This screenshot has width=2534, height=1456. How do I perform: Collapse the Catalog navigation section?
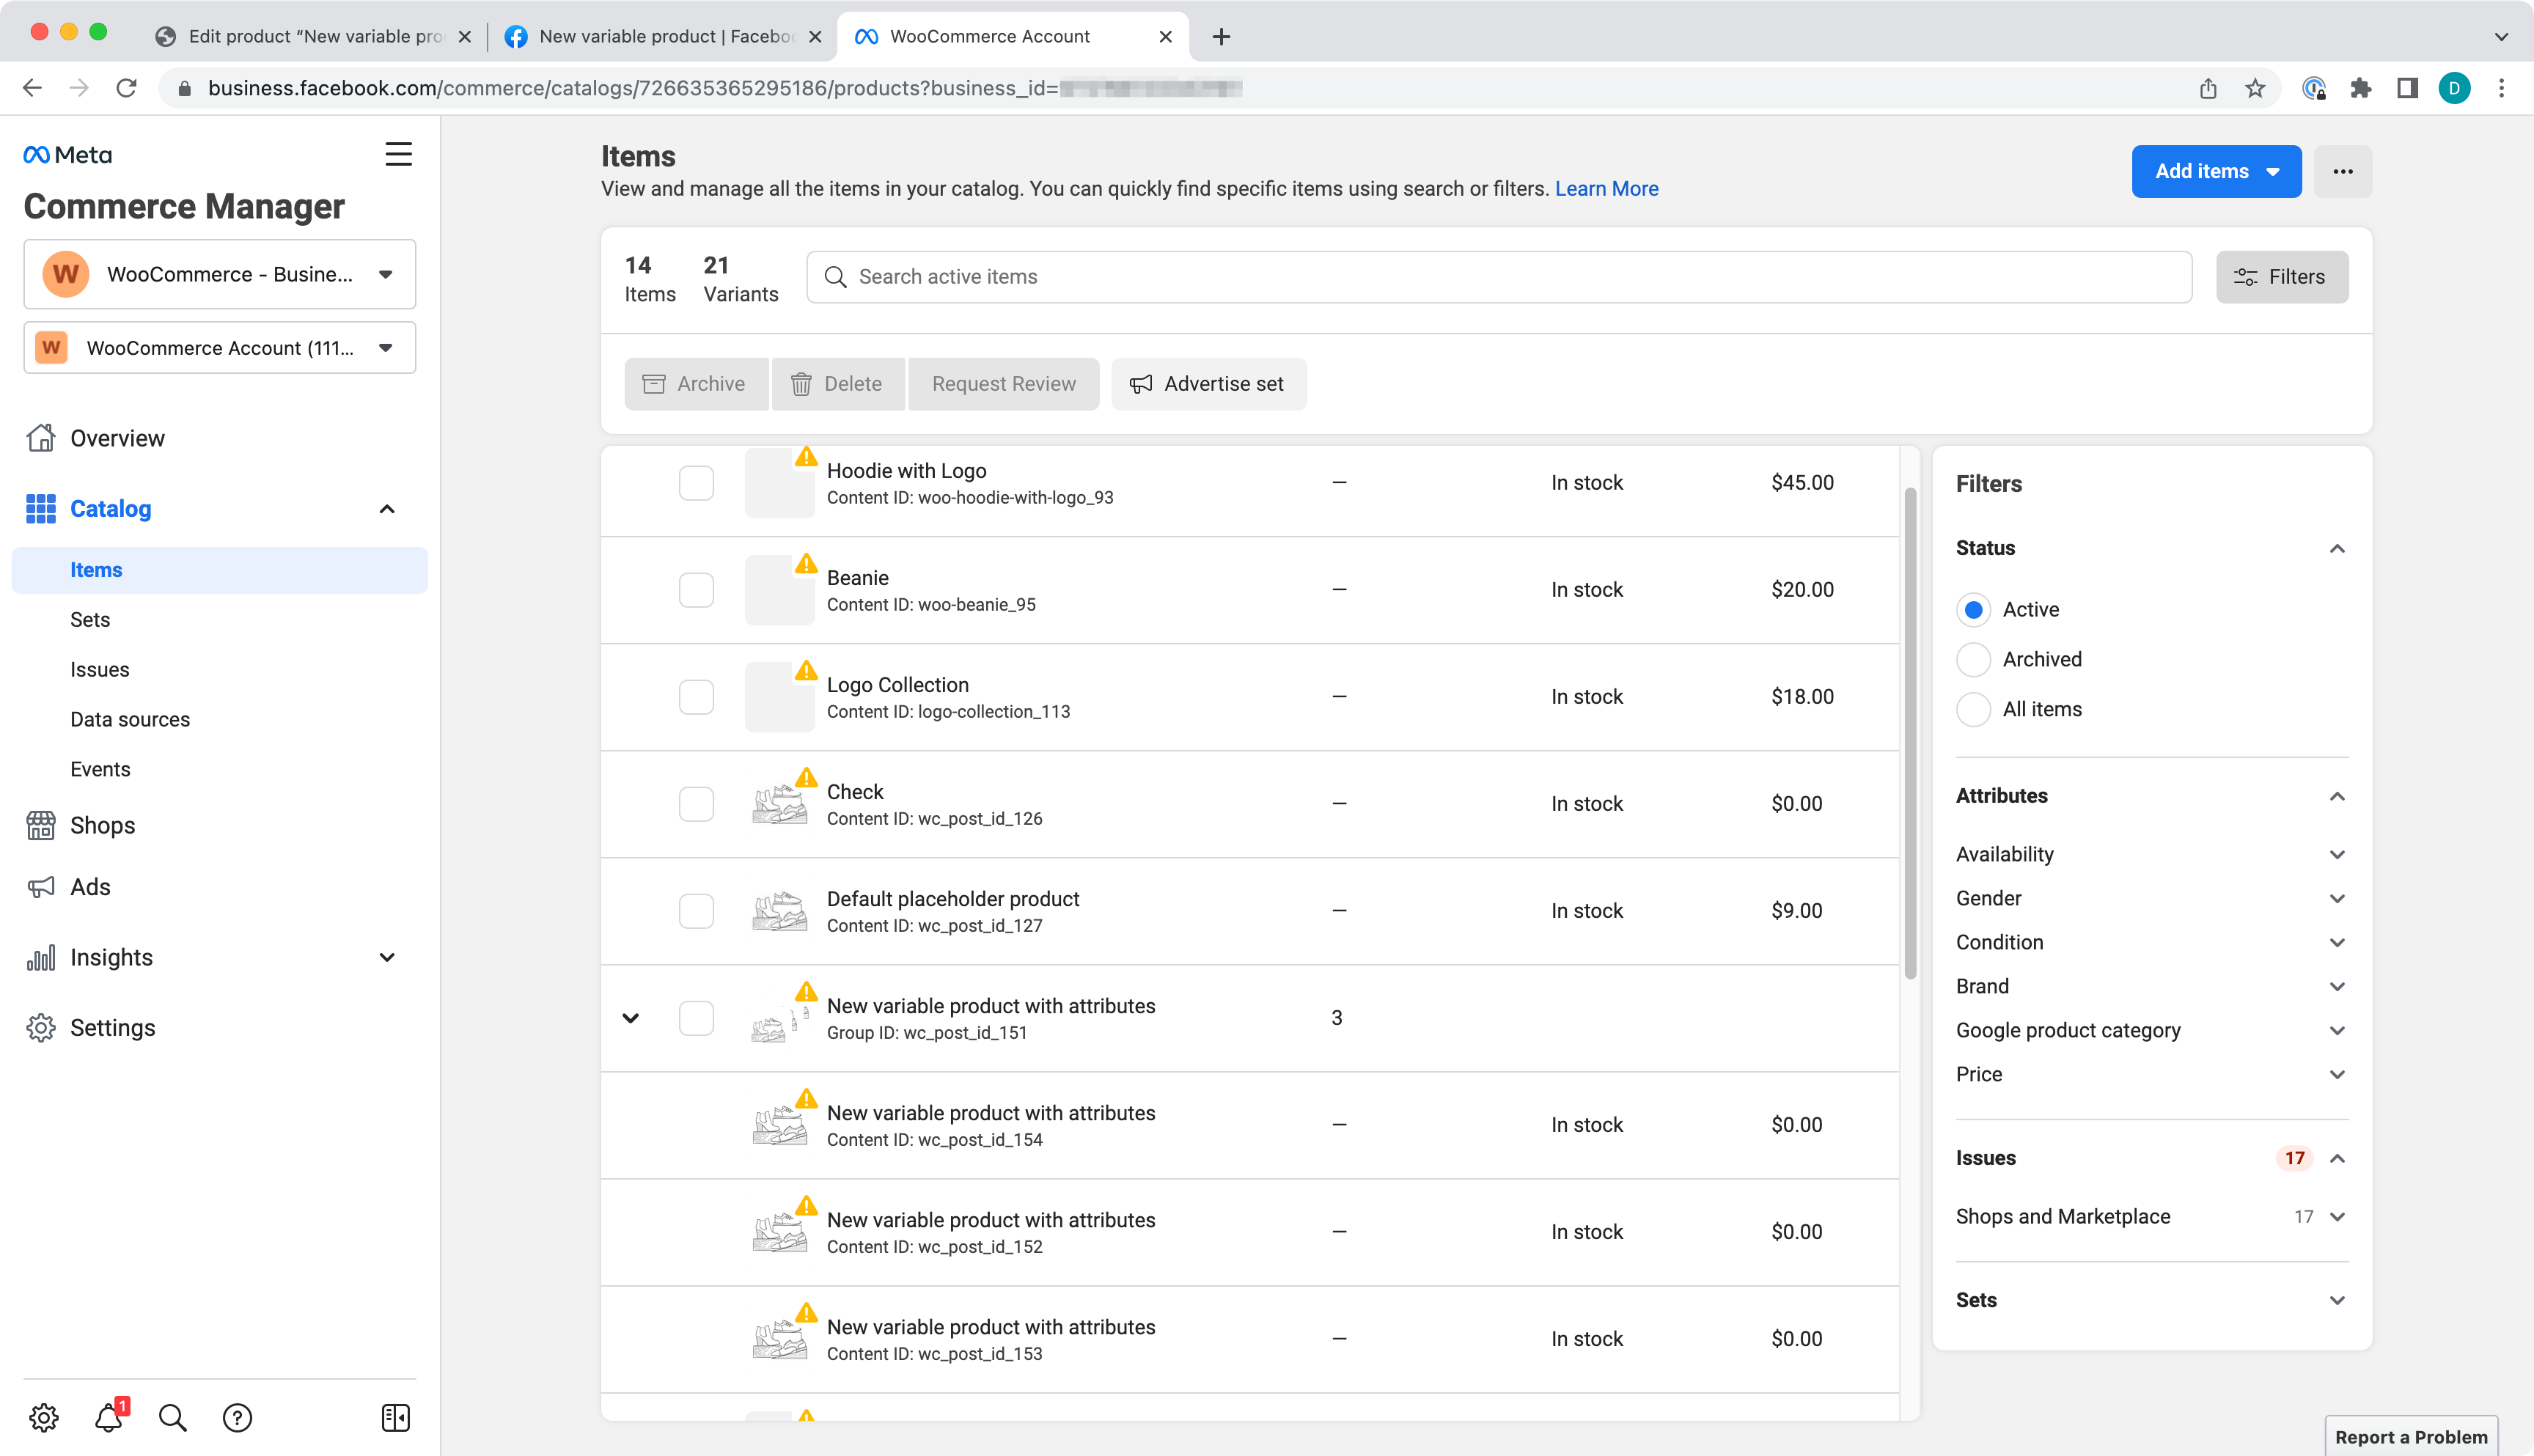[x=387, y=509]
